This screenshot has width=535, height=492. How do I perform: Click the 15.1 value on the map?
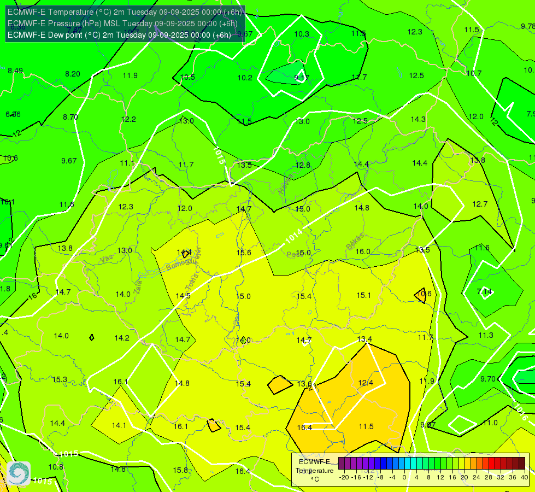(364, 295)
